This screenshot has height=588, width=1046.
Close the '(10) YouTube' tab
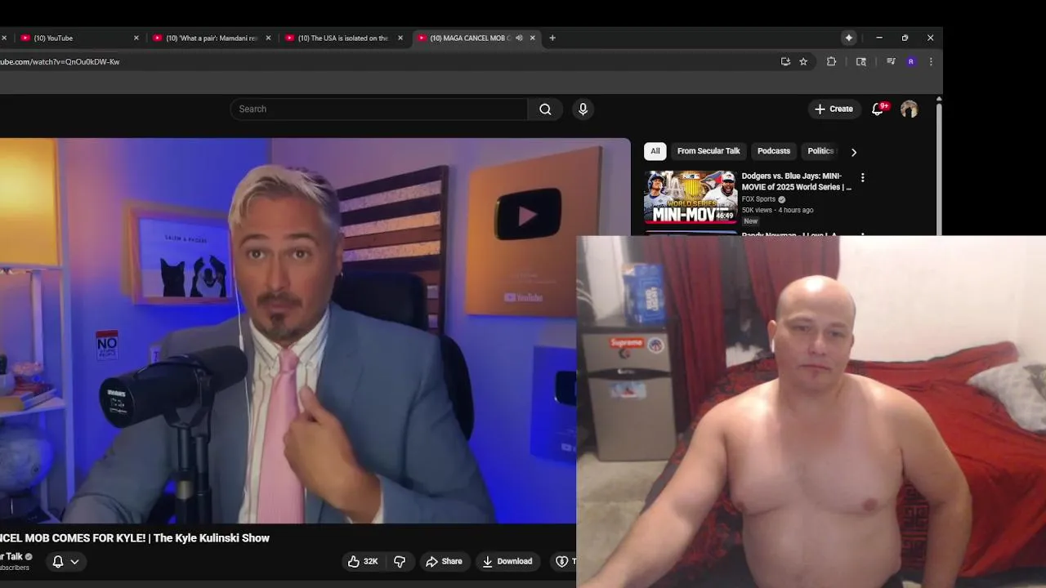[x=136, y=38]
